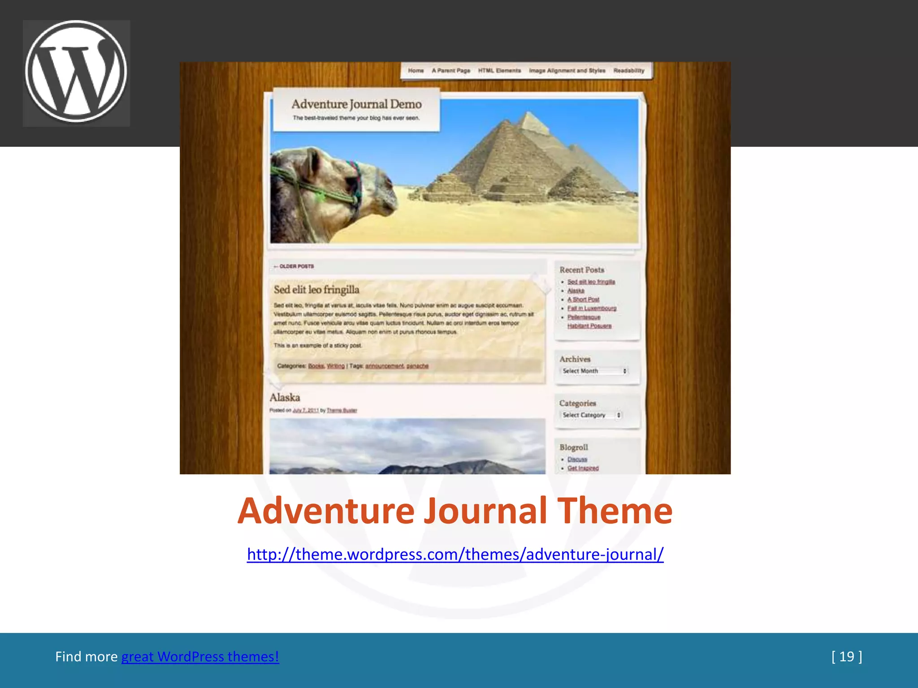Image resolution: width=918 pixels, height=688 pixels.
Task: Click the best-traveled theme tagline text
Action: 356,118
